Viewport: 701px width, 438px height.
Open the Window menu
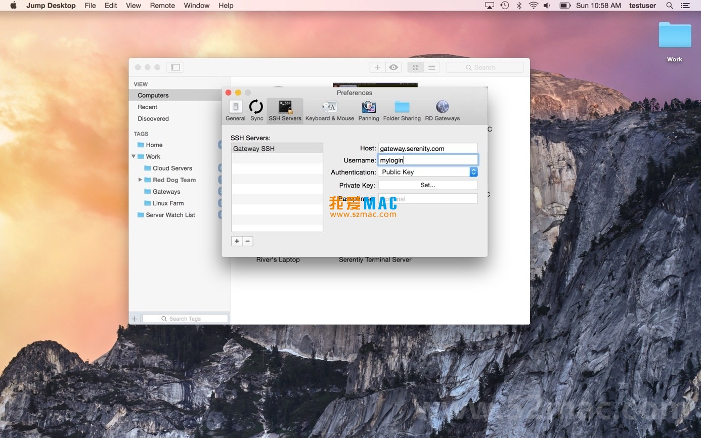point(196,6)
